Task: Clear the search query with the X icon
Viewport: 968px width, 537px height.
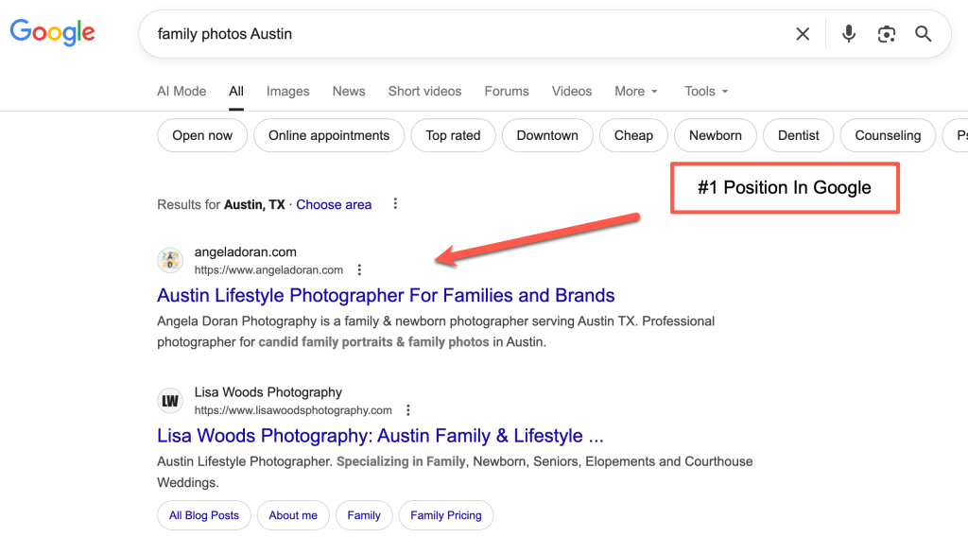Action: pos(803,34)
